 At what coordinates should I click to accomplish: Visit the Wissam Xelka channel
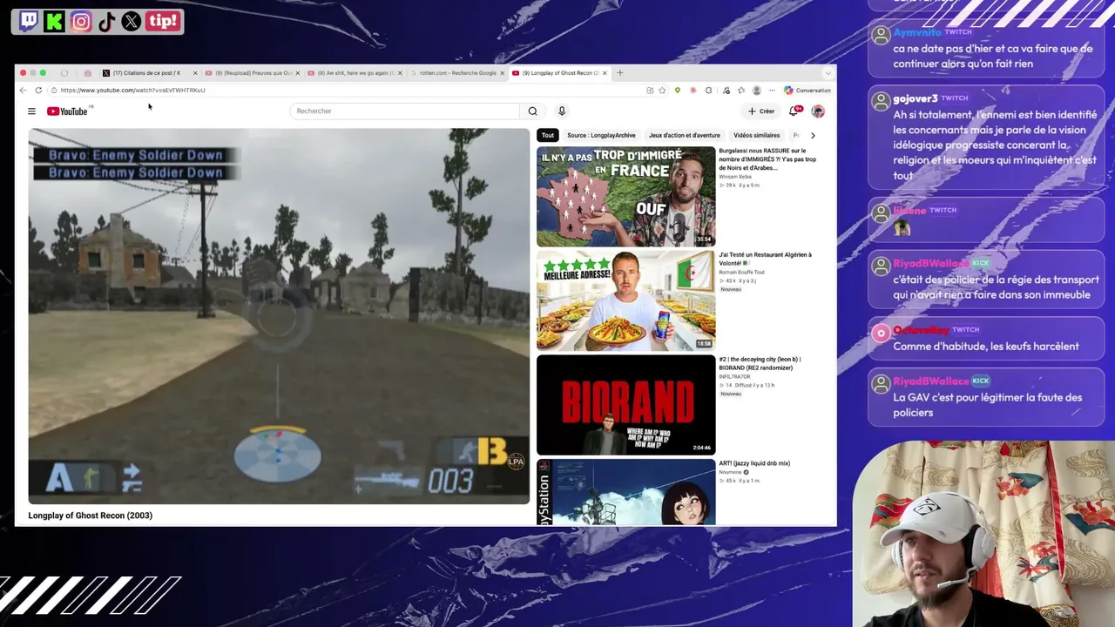point(735,177)
